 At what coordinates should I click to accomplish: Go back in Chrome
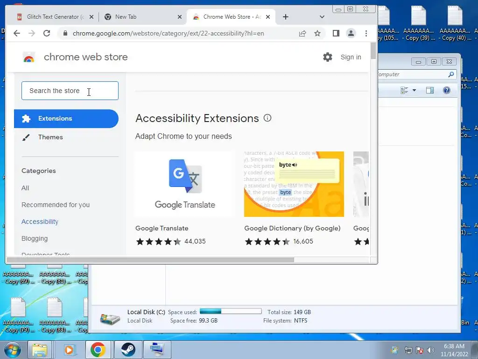coord(17,33)
